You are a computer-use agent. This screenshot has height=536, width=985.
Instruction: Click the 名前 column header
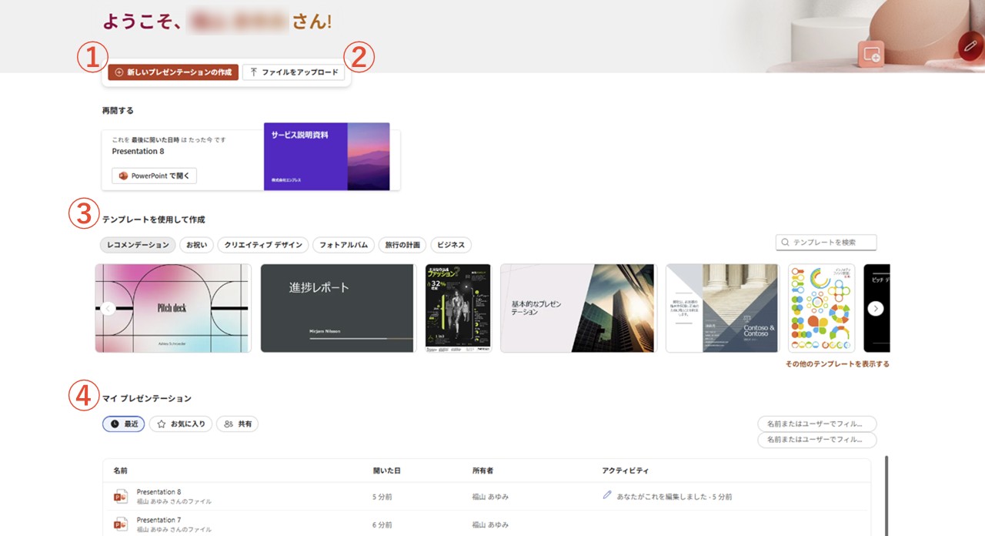click(x=120, y=470)
